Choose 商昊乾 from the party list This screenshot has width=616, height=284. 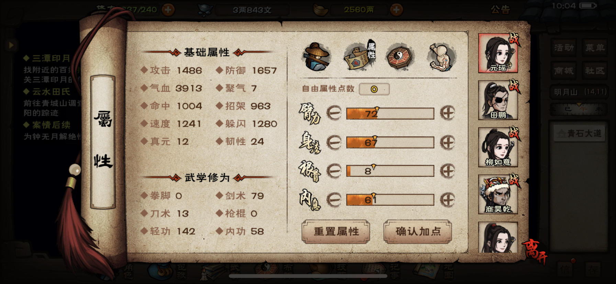coord(498,194)
